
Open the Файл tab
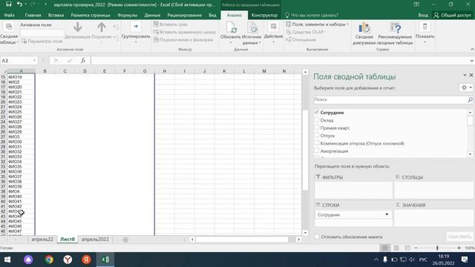(x=10, y=15)
